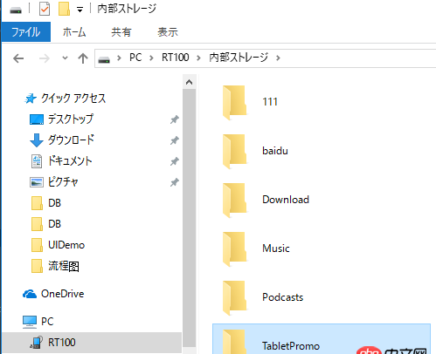
Task: Select PC in the navigation pane
Action: (47, 322)
